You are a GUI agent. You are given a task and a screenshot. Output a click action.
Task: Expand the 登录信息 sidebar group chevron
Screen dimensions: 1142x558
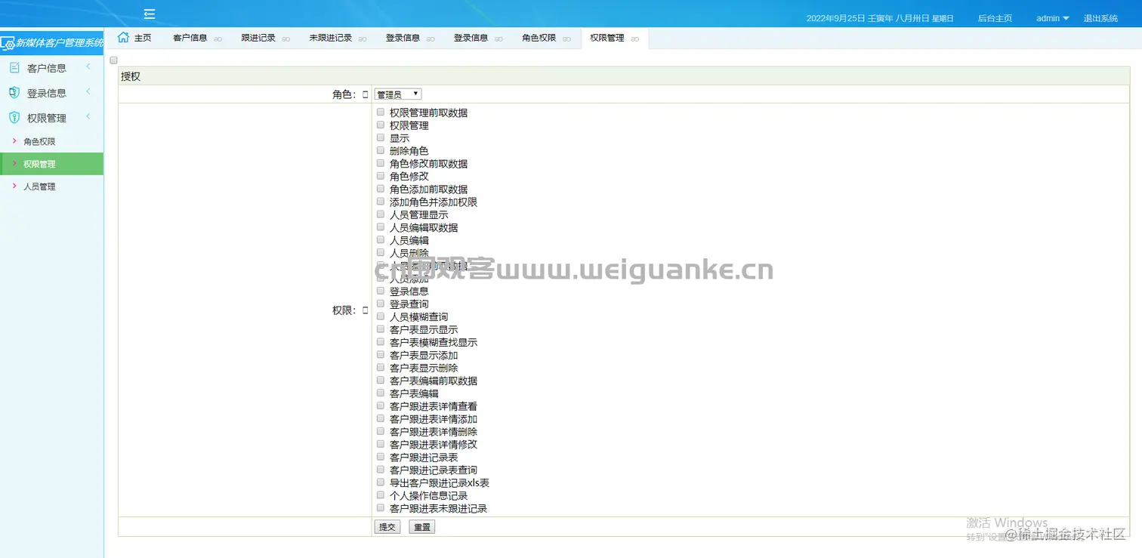pos(88,92)
